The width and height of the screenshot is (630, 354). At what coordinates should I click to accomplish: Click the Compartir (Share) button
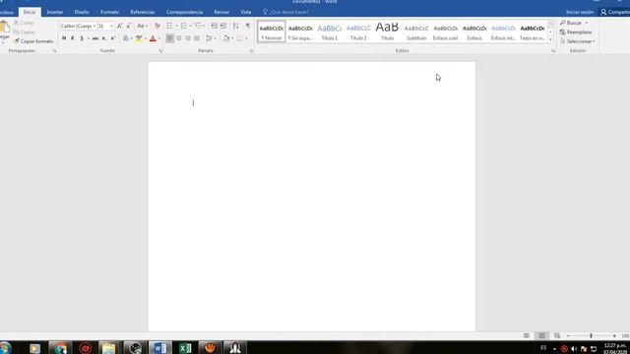pos(614,12)
